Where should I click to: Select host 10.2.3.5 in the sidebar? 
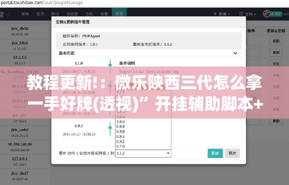(x=20, y=57)
